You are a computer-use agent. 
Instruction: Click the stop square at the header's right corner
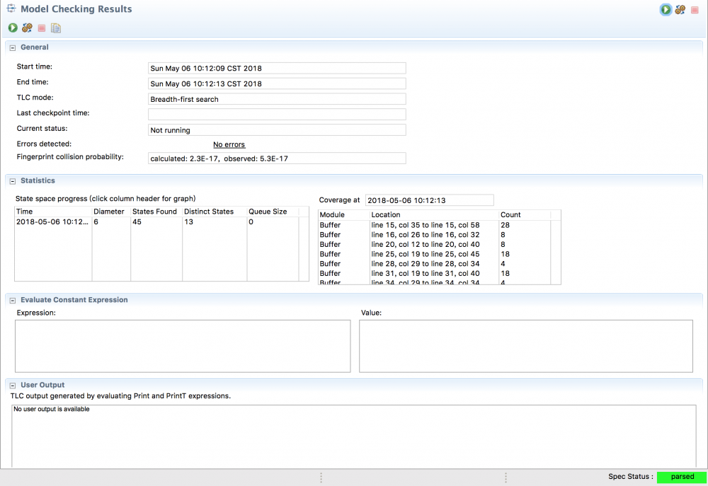(x=695, y=9)
